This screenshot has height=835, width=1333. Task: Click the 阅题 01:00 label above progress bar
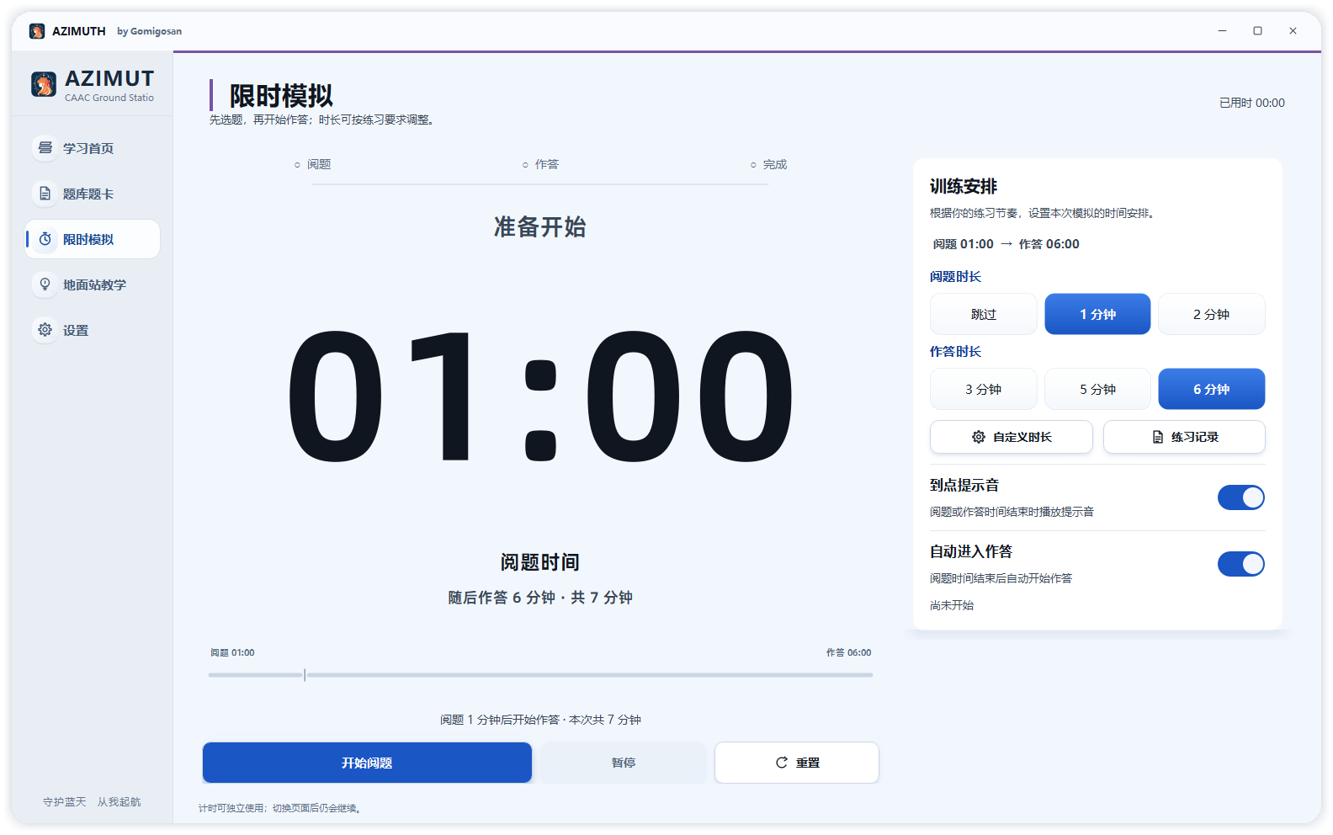[x=232, y=652]
